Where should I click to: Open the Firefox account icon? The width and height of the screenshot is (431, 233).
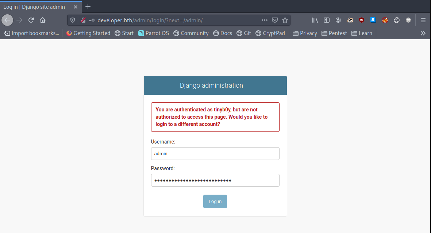338,20
